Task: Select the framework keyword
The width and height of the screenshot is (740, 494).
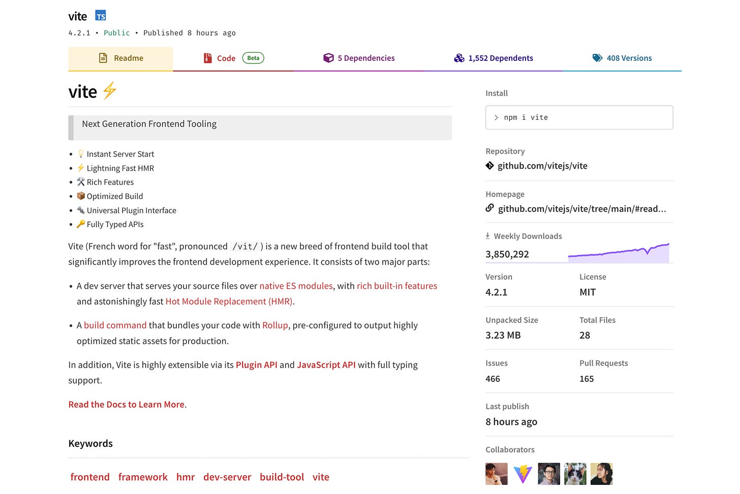Action: click(x=143, y=477)
